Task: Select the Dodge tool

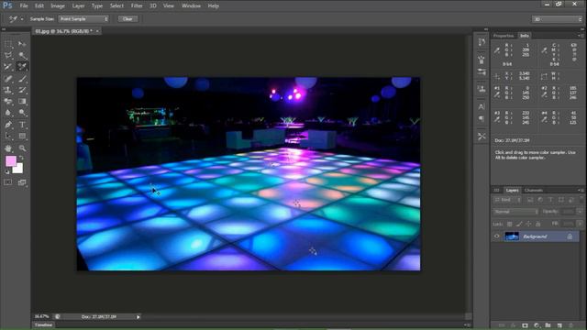Action: point(22,113)
